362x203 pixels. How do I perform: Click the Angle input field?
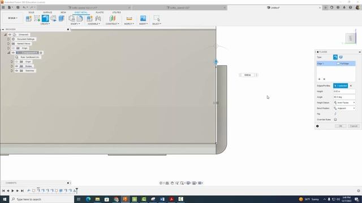344,97
